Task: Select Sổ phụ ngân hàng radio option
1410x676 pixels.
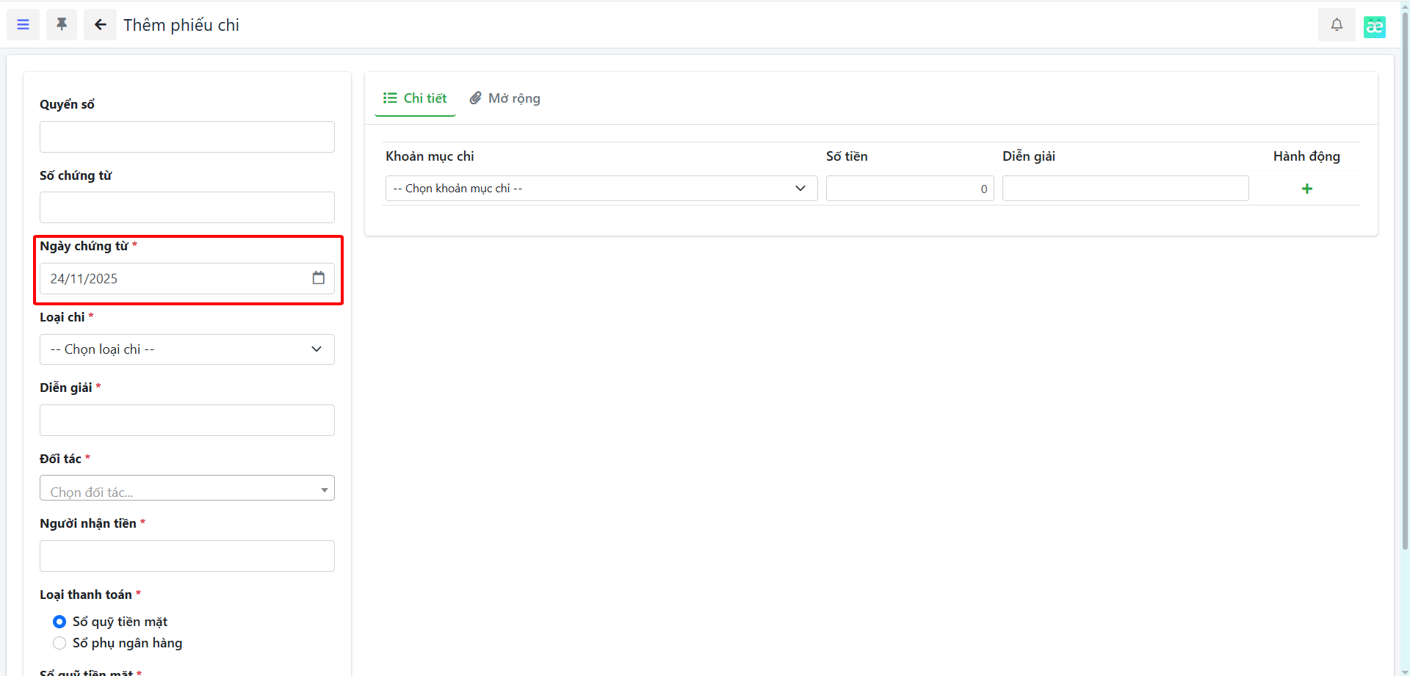Action: (x=59, y=643)
